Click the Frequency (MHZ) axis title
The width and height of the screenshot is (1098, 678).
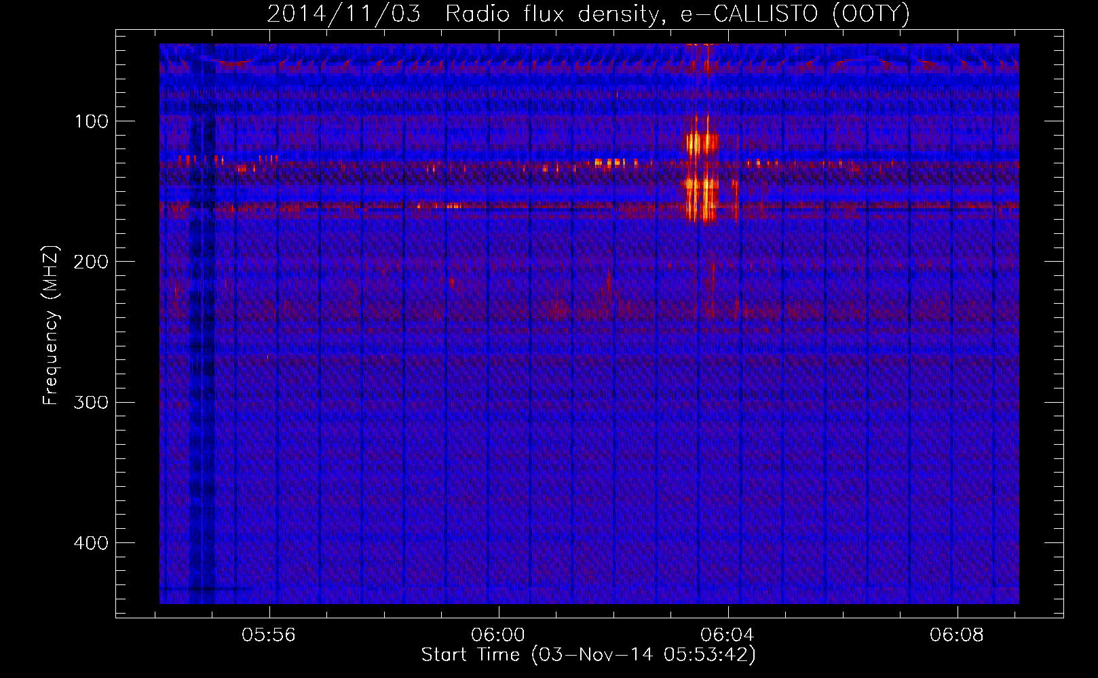(x=51, y=325)
